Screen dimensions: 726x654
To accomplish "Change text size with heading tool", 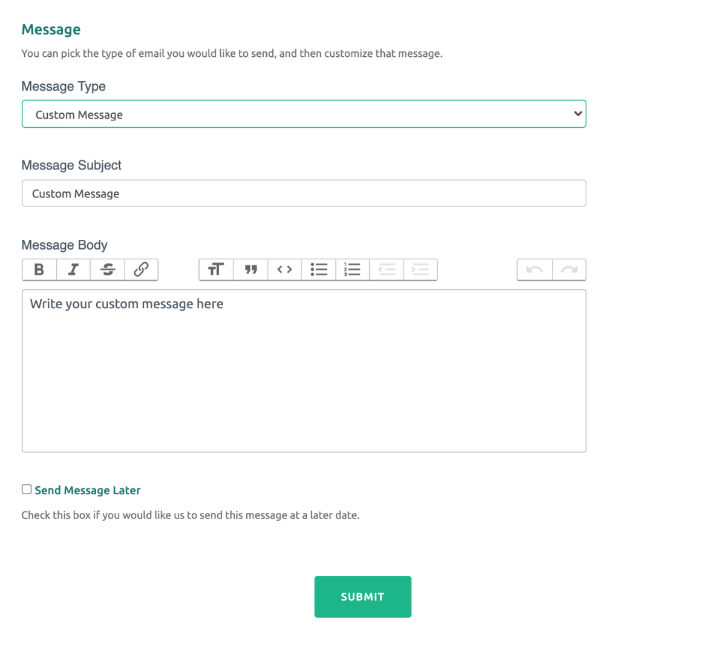I will pos(216,269).
